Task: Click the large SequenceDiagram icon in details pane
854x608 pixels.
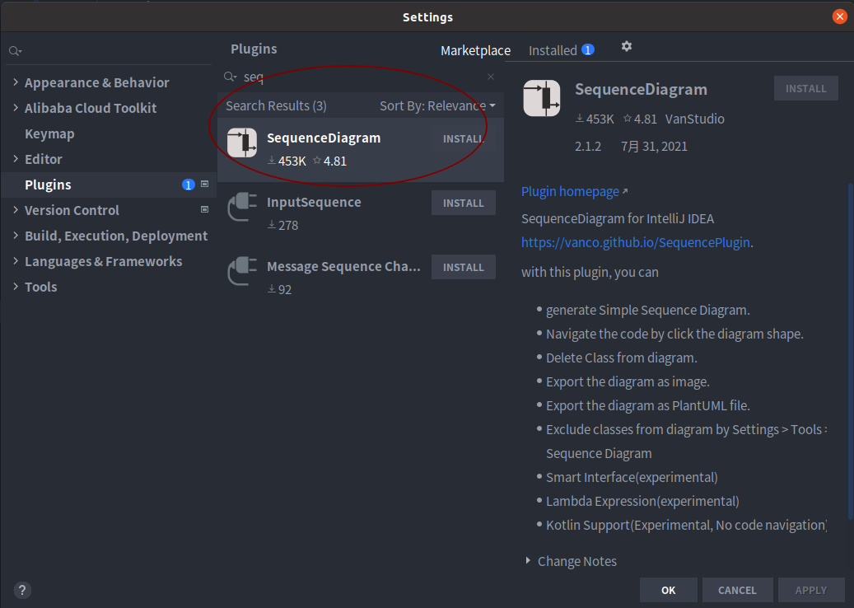Action: (x=541, y=99)
